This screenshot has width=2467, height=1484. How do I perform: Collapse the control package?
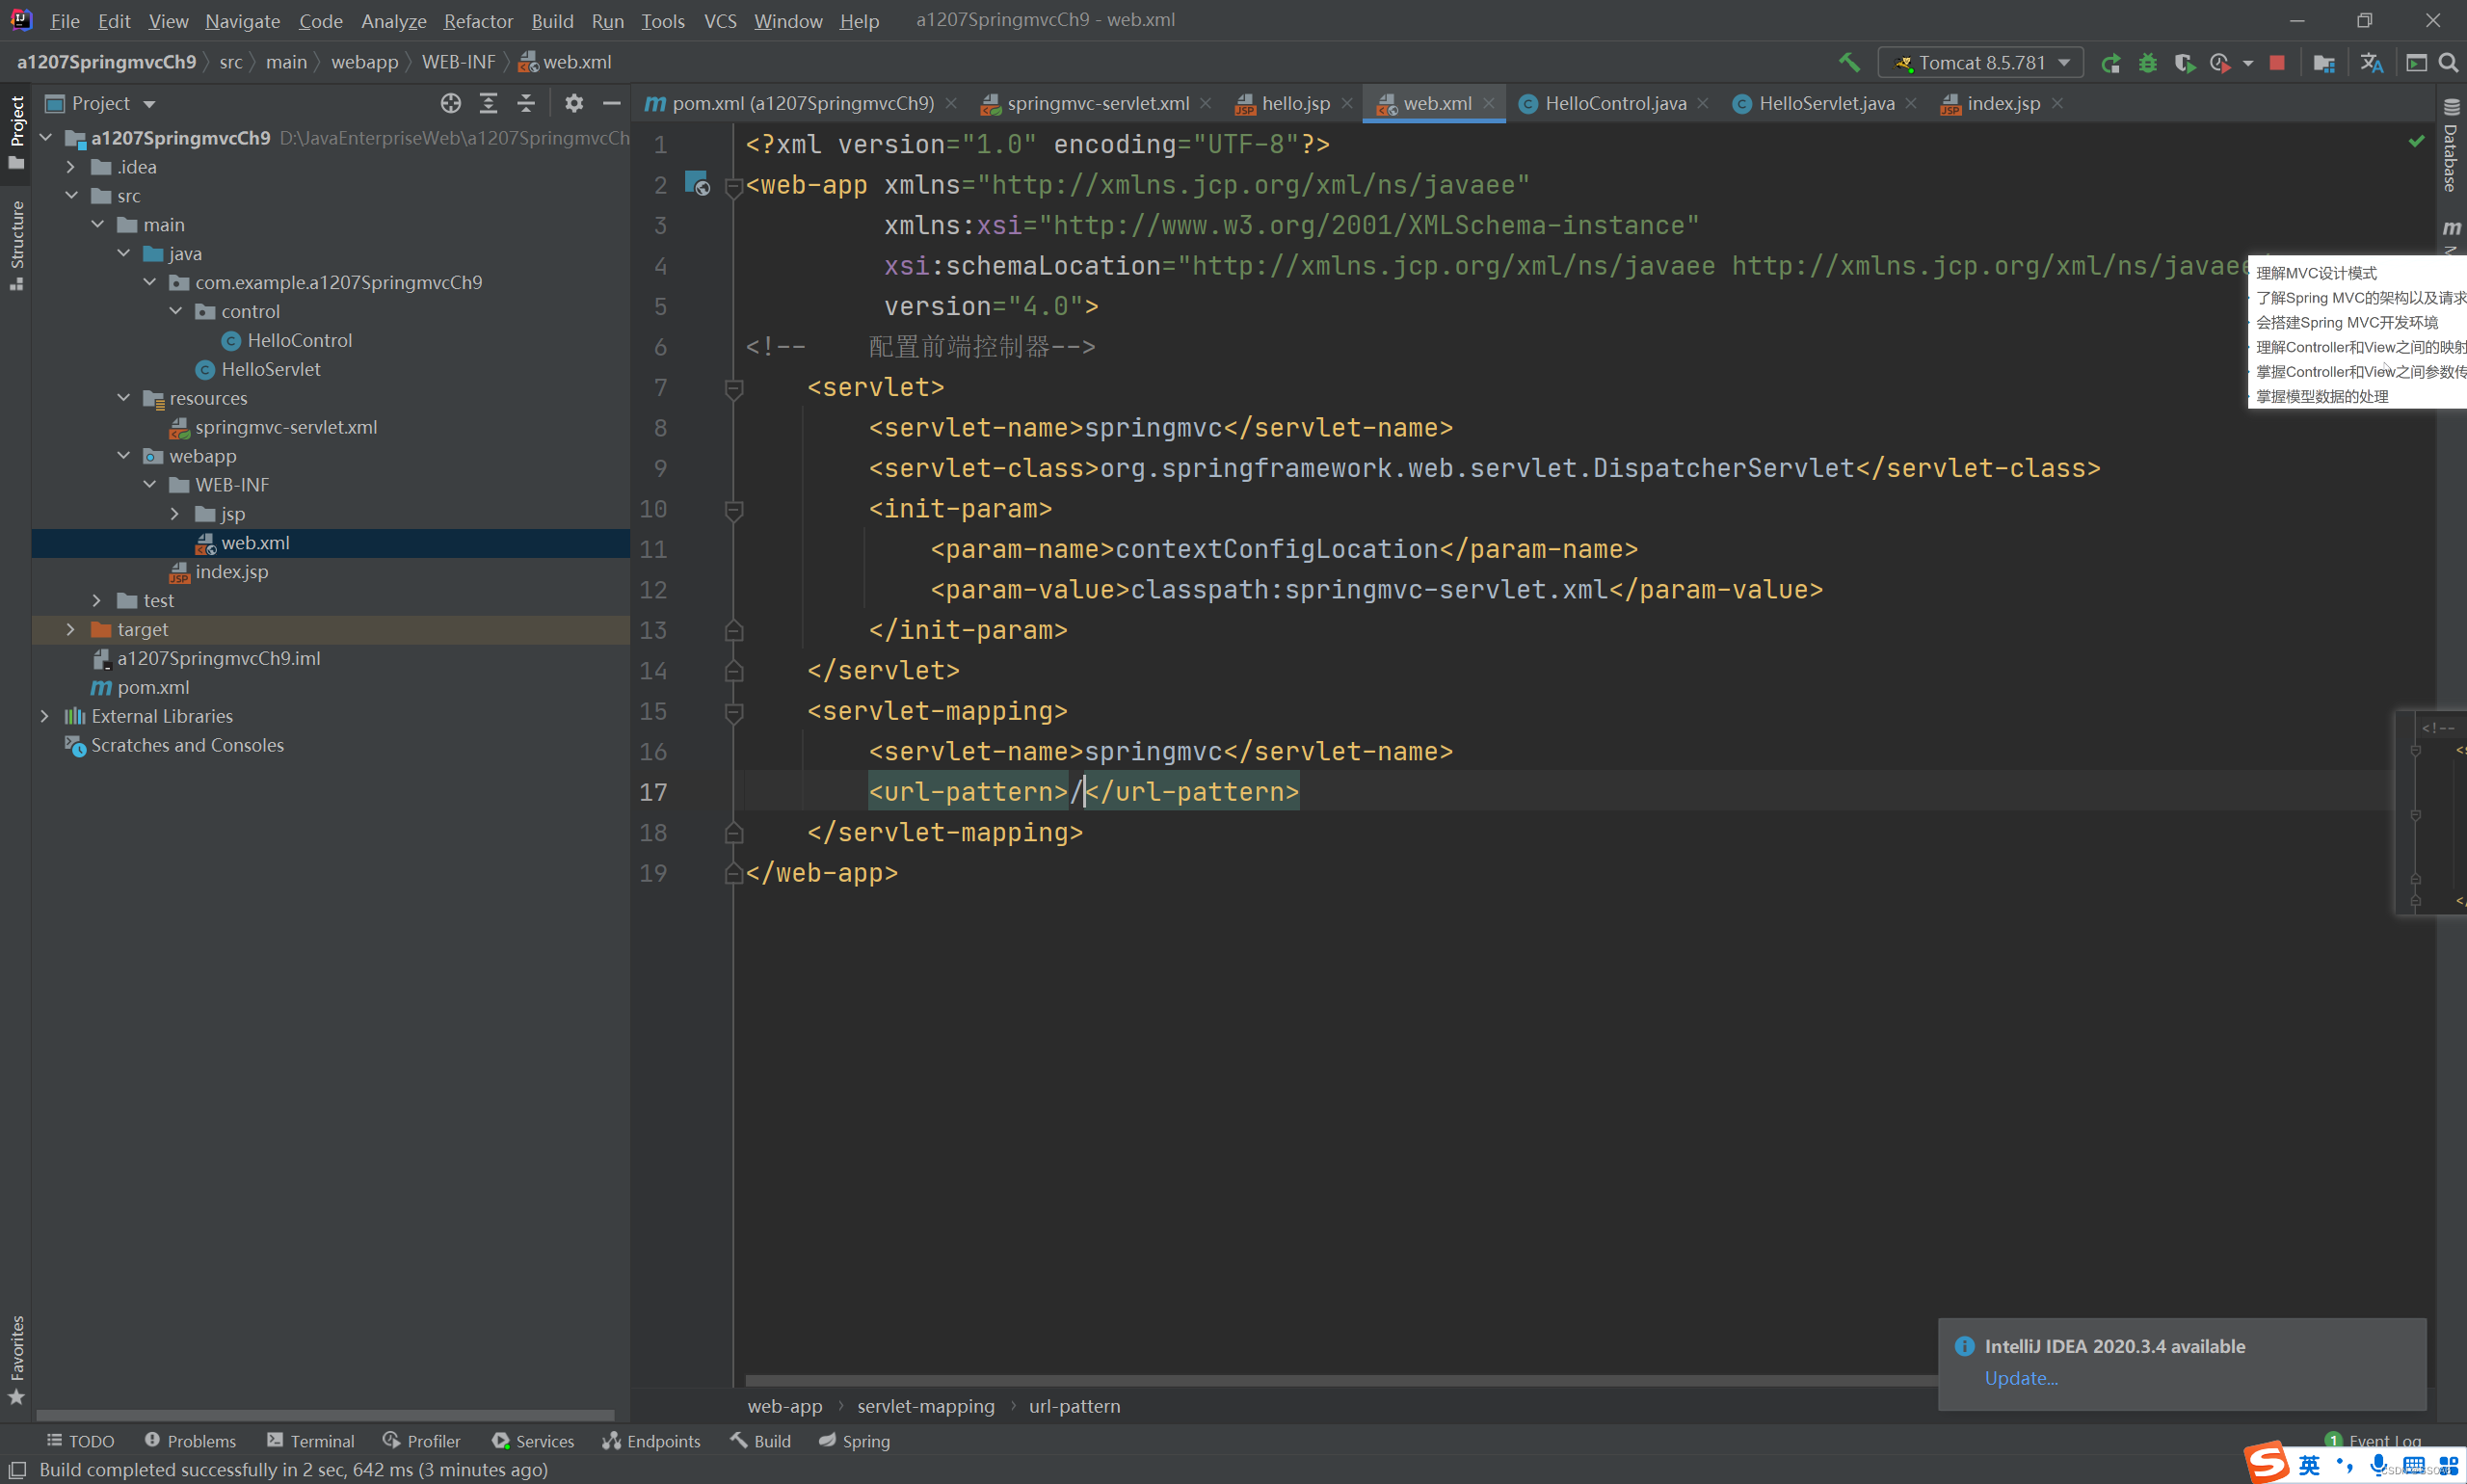coord(175,312)
